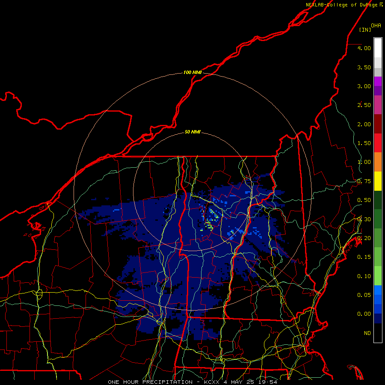The image size is (385, 385).
Task: Click the 0.50 legend value
Action: tap(364, 200)
